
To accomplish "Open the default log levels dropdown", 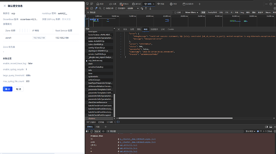I will [250, 131].
